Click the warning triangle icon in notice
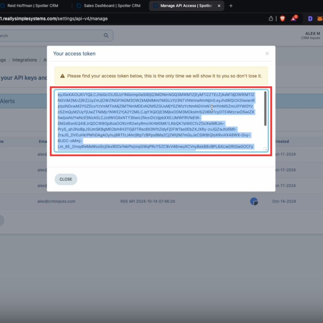Screen dimensions: 323x323 point(62,76)
